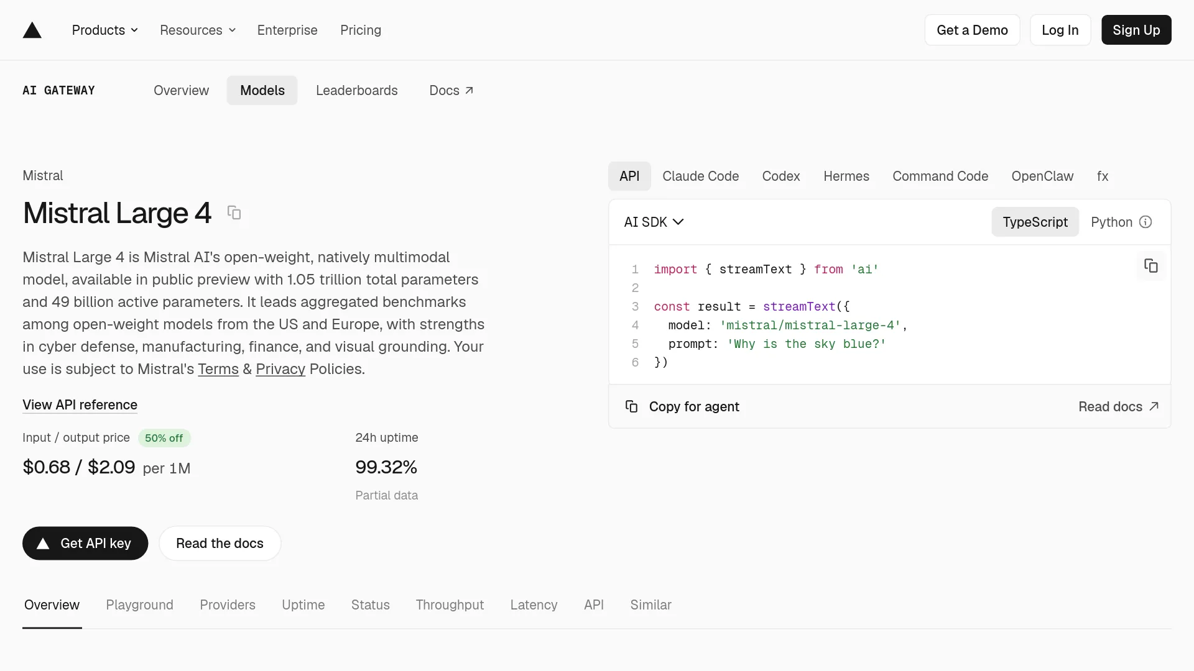The width and height of the screenshot is (1194, 671).
Task: Open the Resources dropdown menu
Action: point(198,30)
